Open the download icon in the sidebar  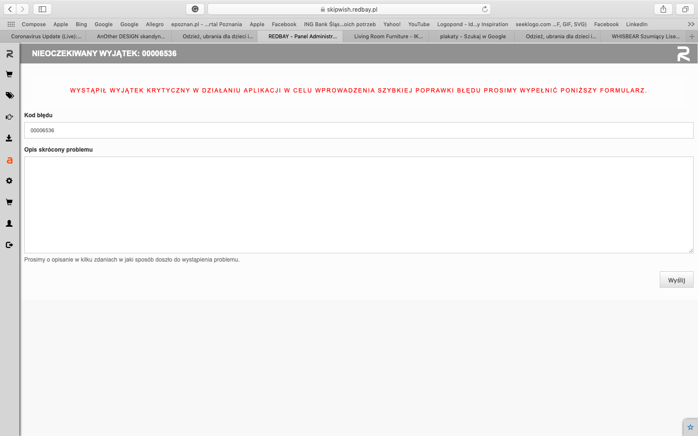click(x=9, y=138)
